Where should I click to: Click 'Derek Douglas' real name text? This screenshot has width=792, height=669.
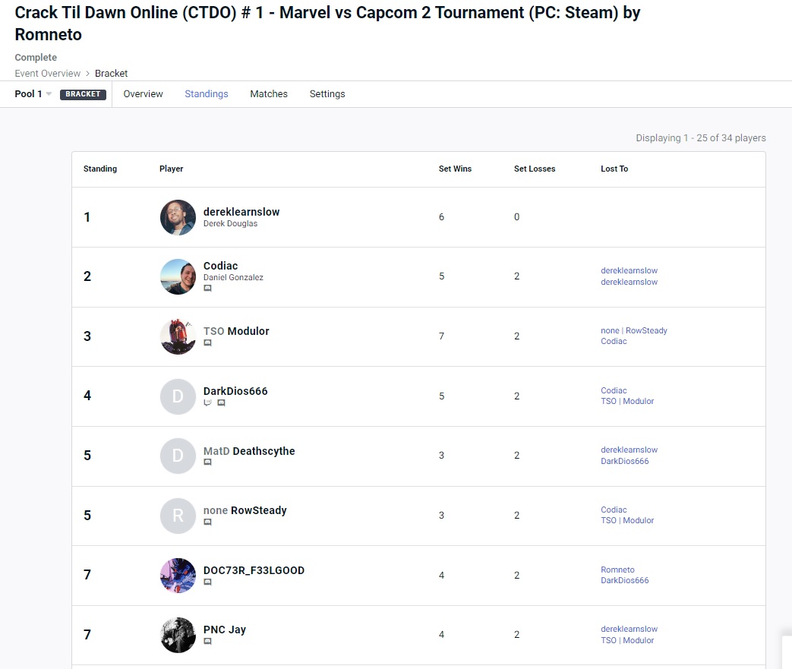coord(230,223)
